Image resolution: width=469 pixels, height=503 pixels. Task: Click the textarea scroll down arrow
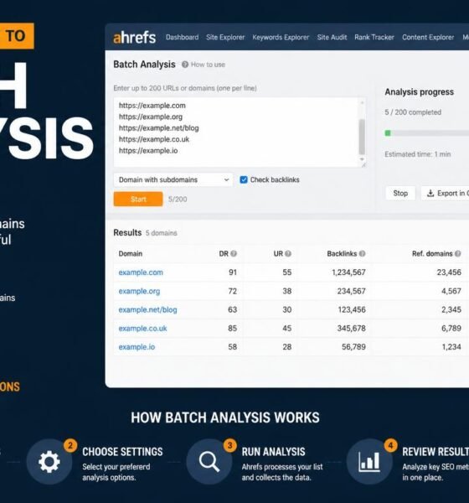tap(362, 159)
